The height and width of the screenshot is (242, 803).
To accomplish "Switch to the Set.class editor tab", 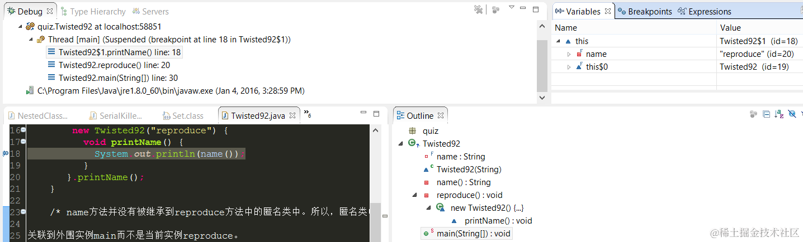I will click(183, 115).
